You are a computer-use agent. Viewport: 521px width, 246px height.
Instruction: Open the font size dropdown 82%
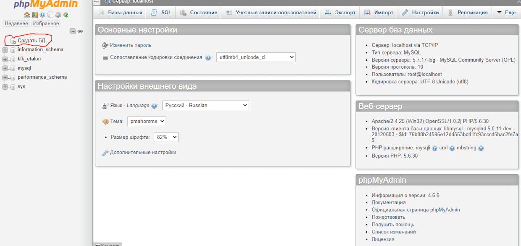(166, 137)
